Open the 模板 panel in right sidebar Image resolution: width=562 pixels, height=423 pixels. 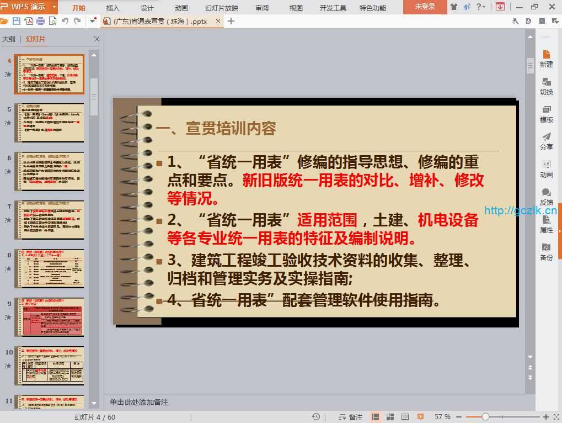click(546, 114)
